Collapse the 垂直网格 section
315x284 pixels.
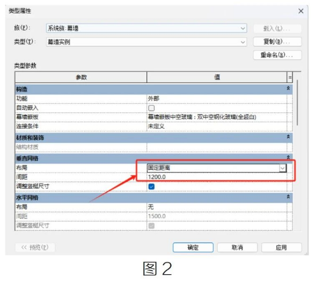288,157
